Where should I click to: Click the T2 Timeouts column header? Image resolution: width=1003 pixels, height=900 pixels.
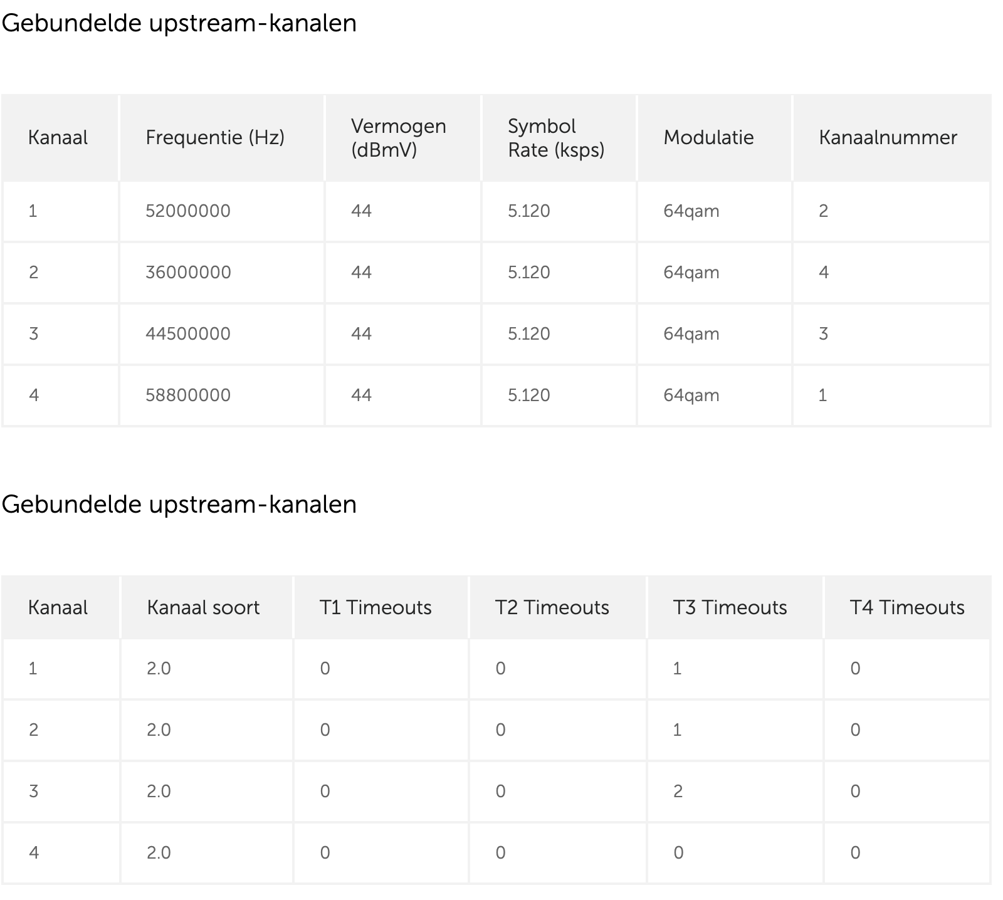(552, 607)
